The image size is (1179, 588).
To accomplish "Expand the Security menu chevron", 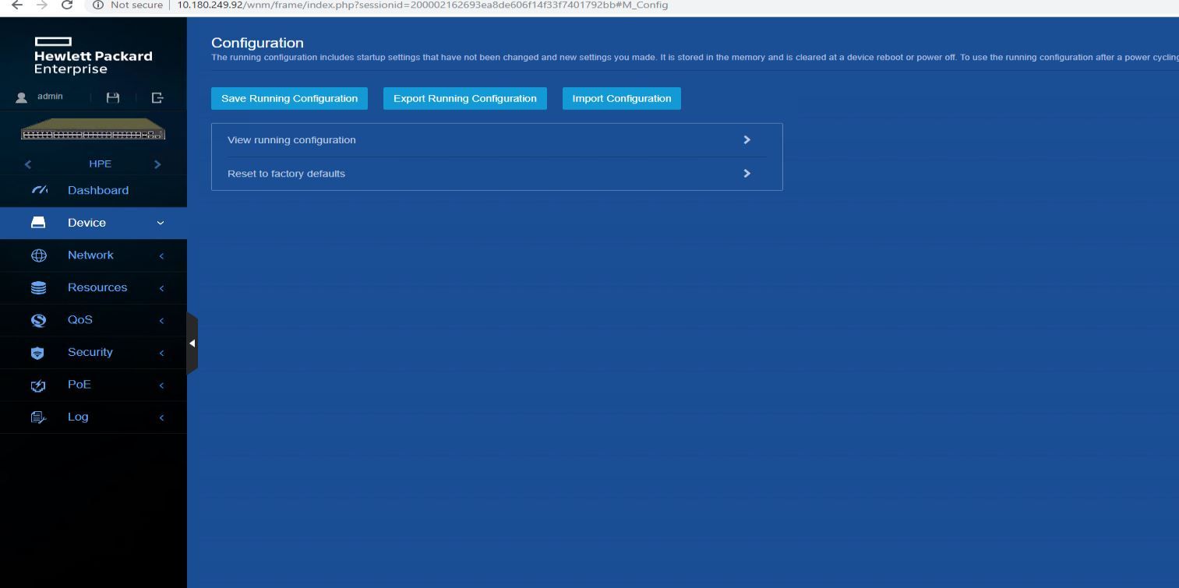I will [161, 353].
